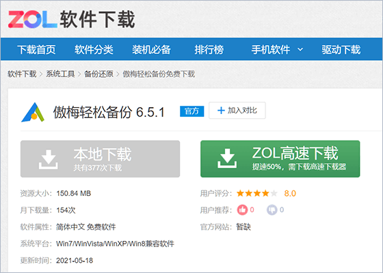Click the 官方网站 label
Viewport: 383px width, 273px height.
(216, 227)
